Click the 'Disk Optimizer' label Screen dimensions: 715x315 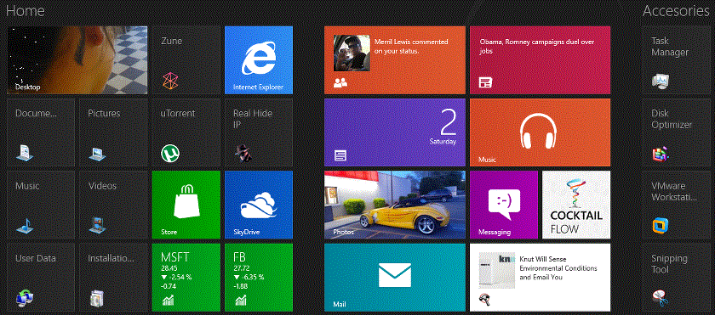(672, 119)
